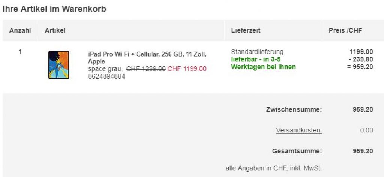Select the Anzahl column header
Image resolution: width=384 pixels, height=177 pixels.
pos(20,30)
